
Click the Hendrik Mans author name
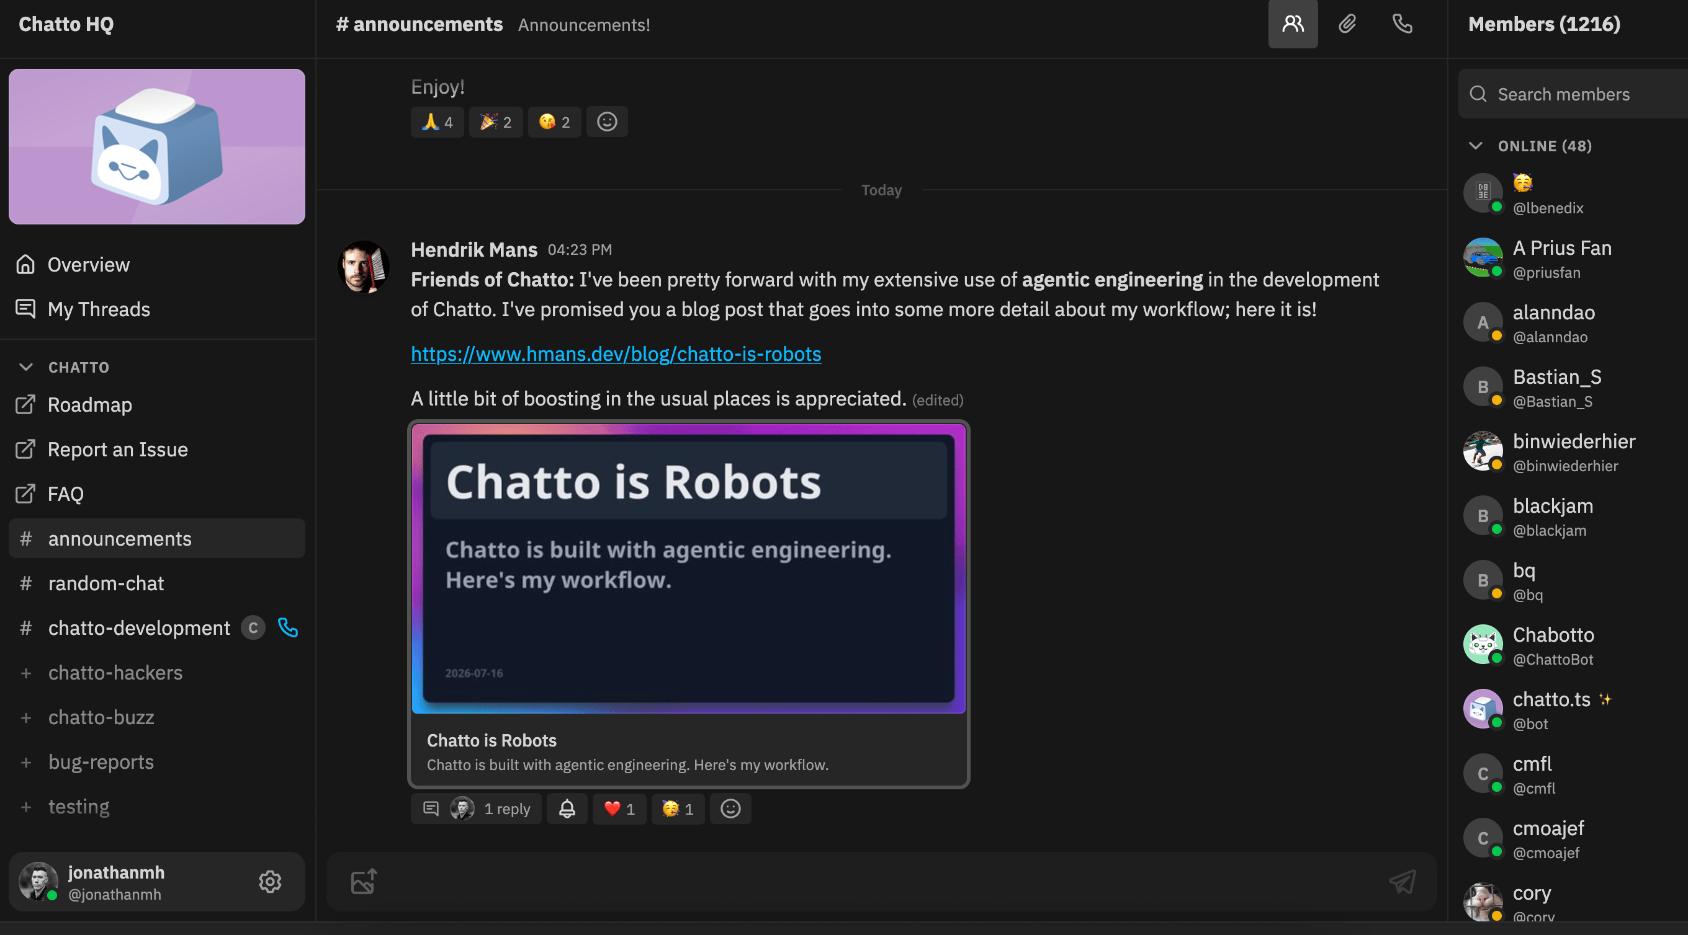tap(474, 249)
